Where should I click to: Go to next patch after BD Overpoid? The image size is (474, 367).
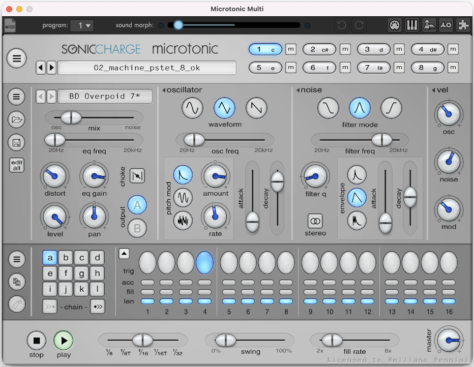point(51,97)
